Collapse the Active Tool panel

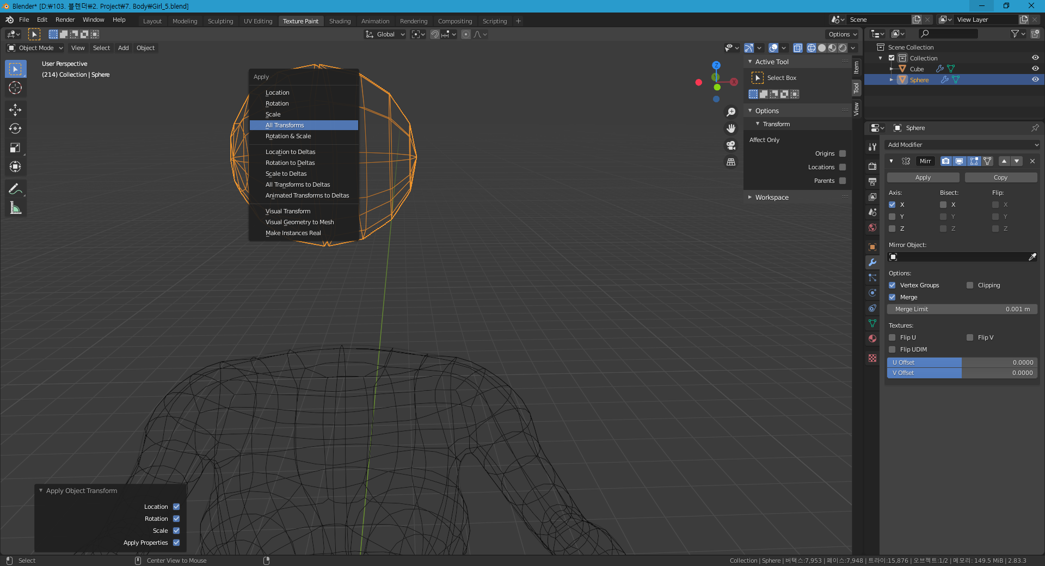750,61
